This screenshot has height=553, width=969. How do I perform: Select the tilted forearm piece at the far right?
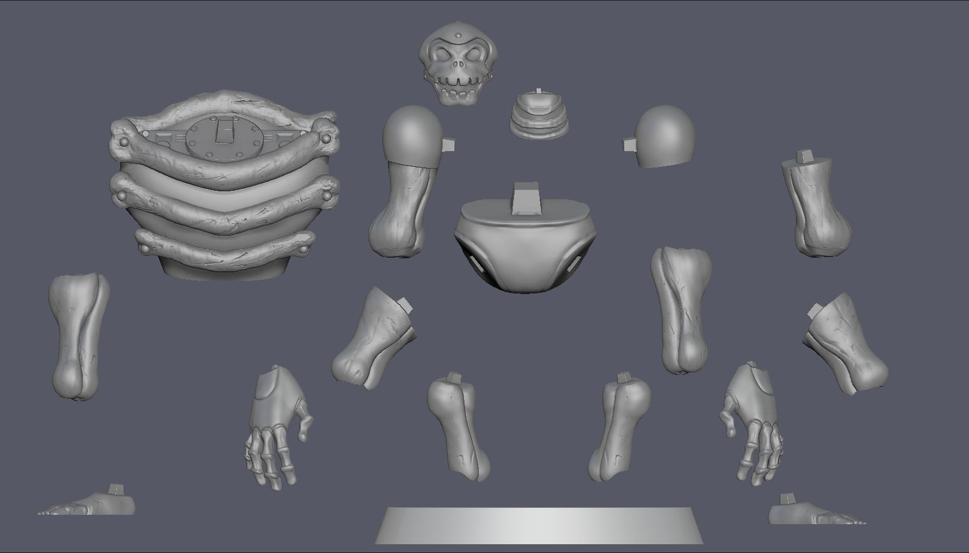pyautogui.click(x=846, y=344)
